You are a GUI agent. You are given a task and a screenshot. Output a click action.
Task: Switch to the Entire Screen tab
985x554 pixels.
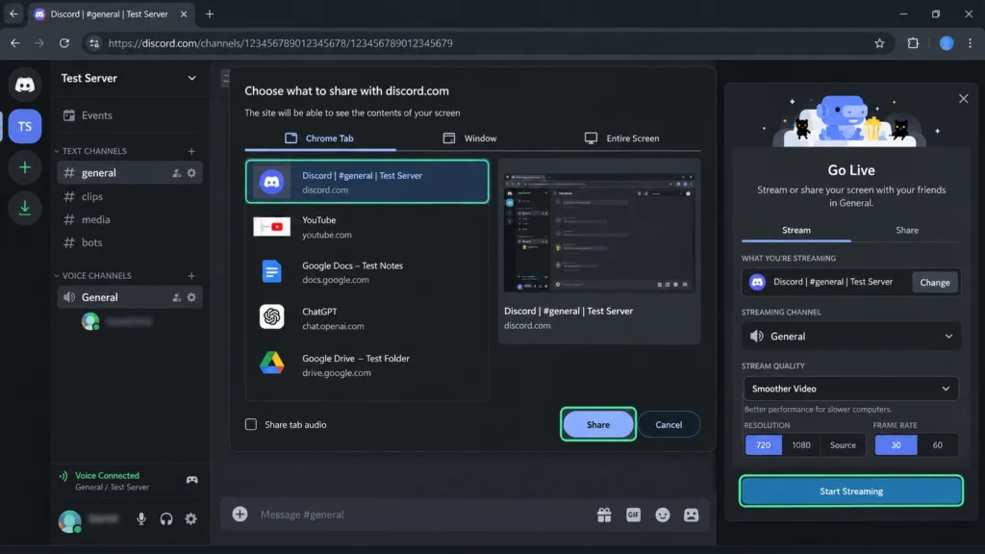(x=622, y=138)
